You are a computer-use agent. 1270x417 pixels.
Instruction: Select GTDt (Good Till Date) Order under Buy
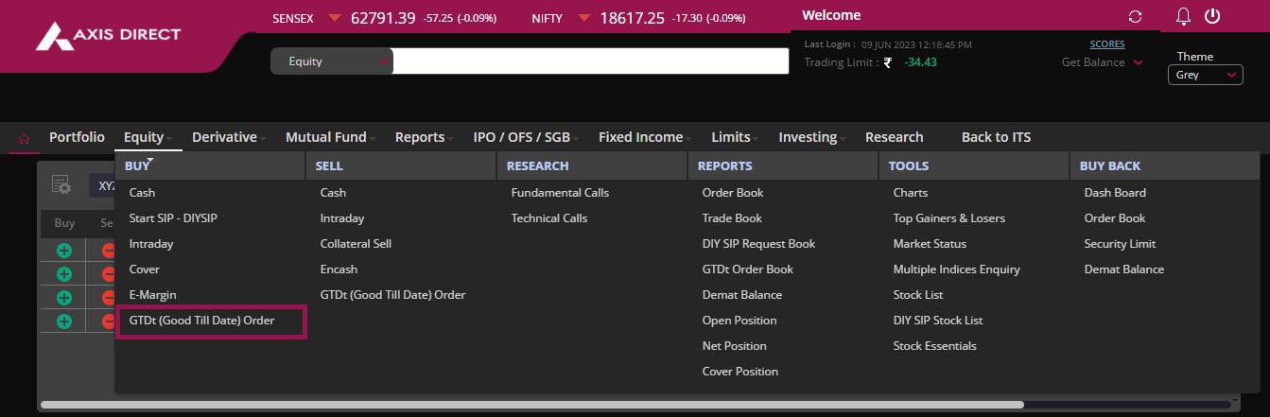(201, 321)
